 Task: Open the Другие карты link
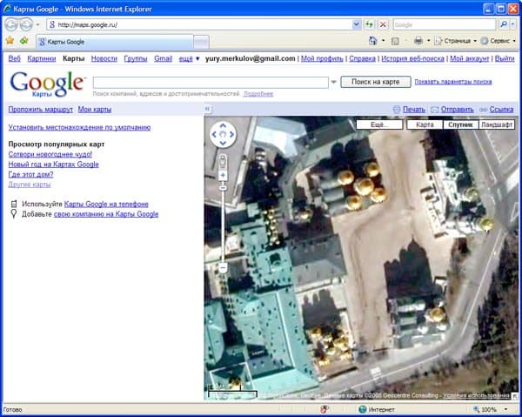pos(30,185)
